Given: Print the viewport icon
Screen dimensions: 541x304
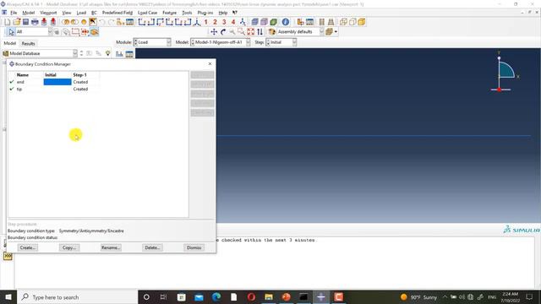Looking at the screenshot, I should (35, 22).
